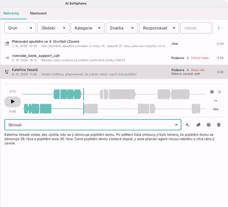Click the Hledat search field
The image size is (228, 207).
[196, 28]
